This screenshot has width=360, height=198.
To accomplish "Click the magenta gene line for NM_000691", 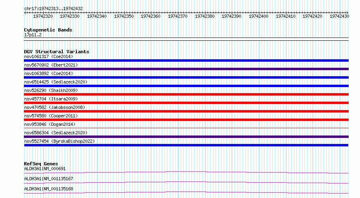I will 186,172.
